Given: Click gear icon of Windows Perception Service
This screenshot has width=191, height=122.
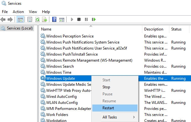Looking at the screenshot, I should point(43,36).
